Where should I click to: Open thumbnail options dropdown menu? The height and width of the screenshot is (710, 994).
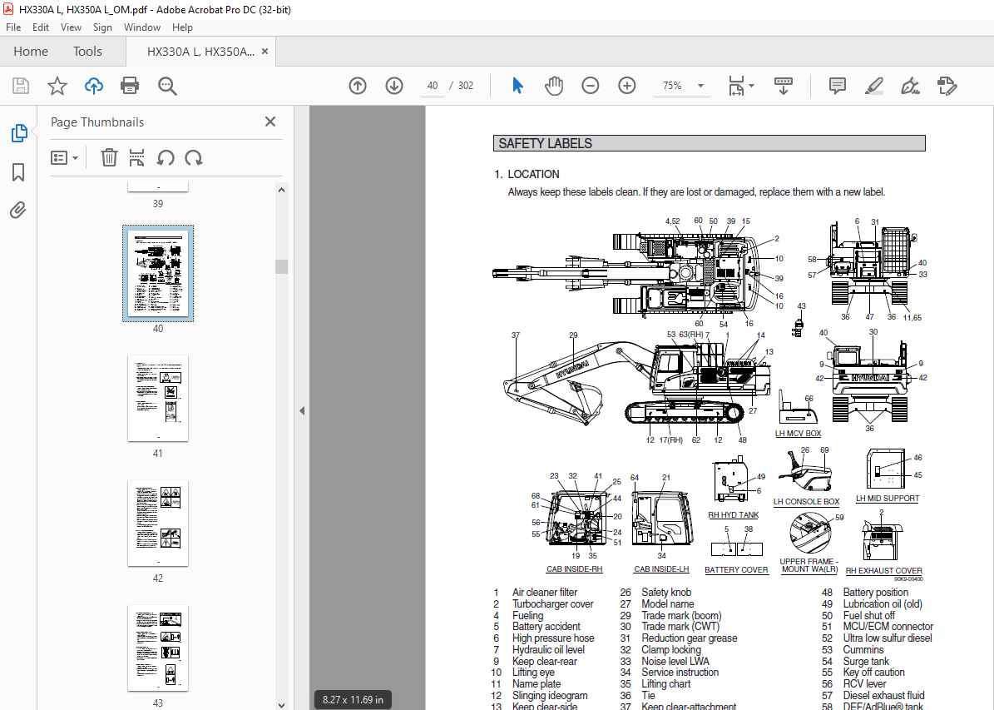pyautogui.click(x=64, y=157)
